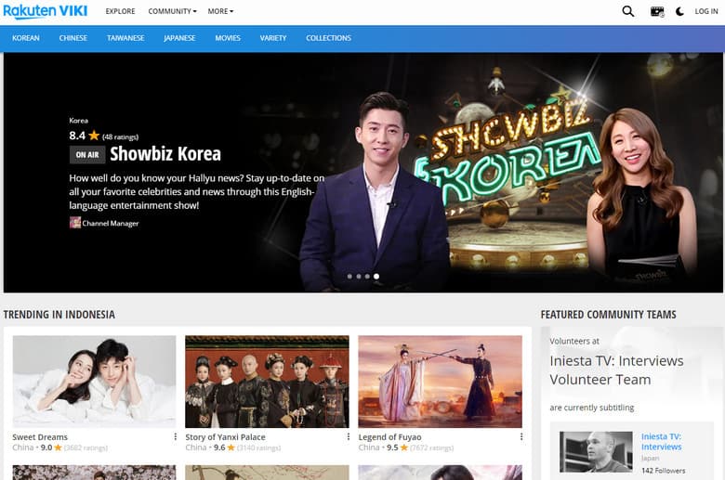Viewport: 725px width, 480px height.
Task: Open the Collections tab
Action: [x=328, y=38]
